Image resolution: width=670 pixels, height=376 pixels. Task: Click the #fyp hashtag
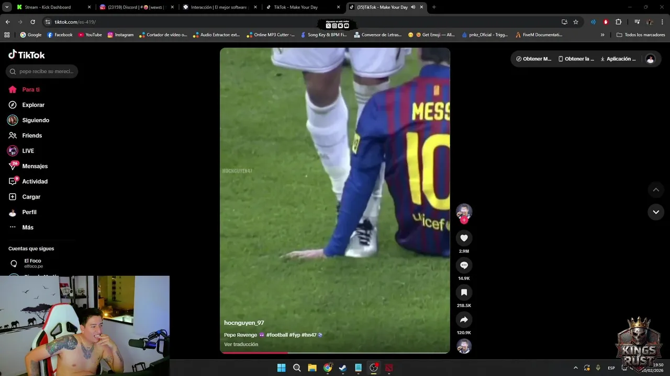pyautogui.click(x=295, y=335)
